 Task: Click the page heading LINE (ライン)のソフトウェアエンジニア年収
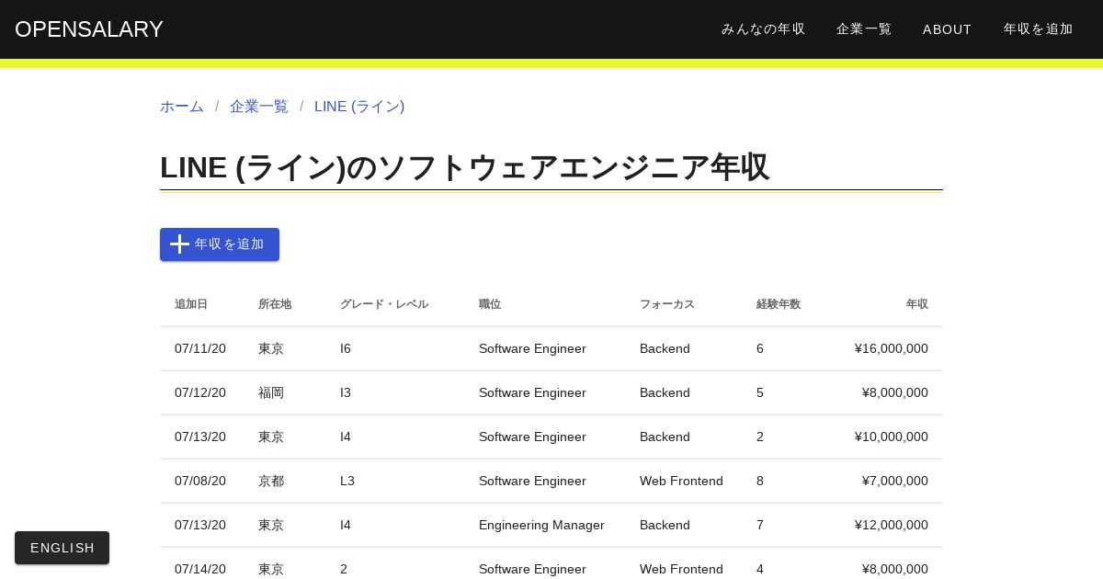pyautogui.click(x=464, y=168)
